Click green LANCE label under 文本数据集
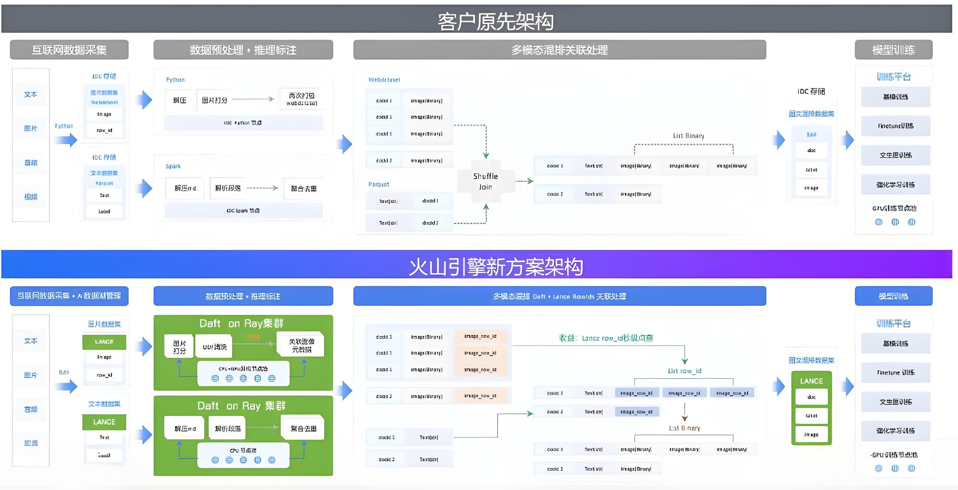Screen dimensions: 958x490 tap(104, 422)
